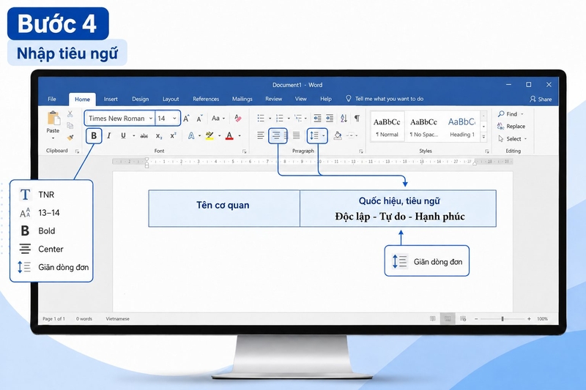586x390 pixels.
Task: Toggle Underline formatting
Action: pyautogui.click(x=123, y=135)
